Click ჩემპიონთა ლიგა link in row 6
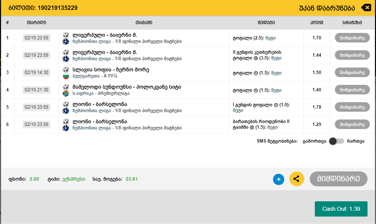Image resolution: width=376 pixels, height=224 pixels. 91,128
